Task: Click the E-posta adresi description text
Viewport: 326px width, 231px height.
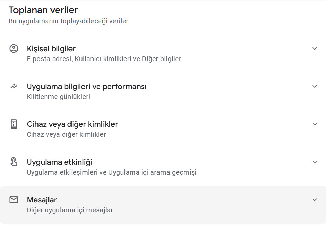Action: click(x=104, y=59)
